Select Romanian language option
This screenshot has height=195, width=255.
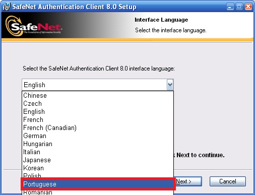[98, 192]
